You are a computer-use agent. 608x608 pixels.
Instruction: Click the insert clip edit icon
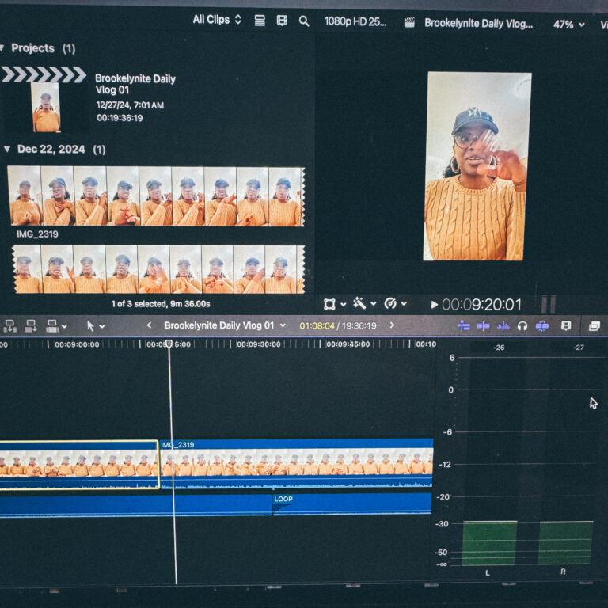[31, 325]
